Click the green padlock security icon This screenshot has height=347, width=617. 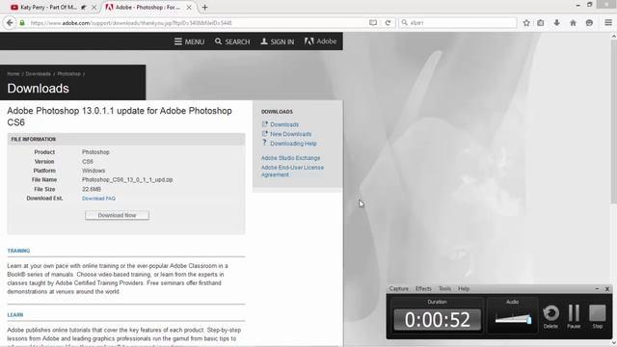point(22,23)
